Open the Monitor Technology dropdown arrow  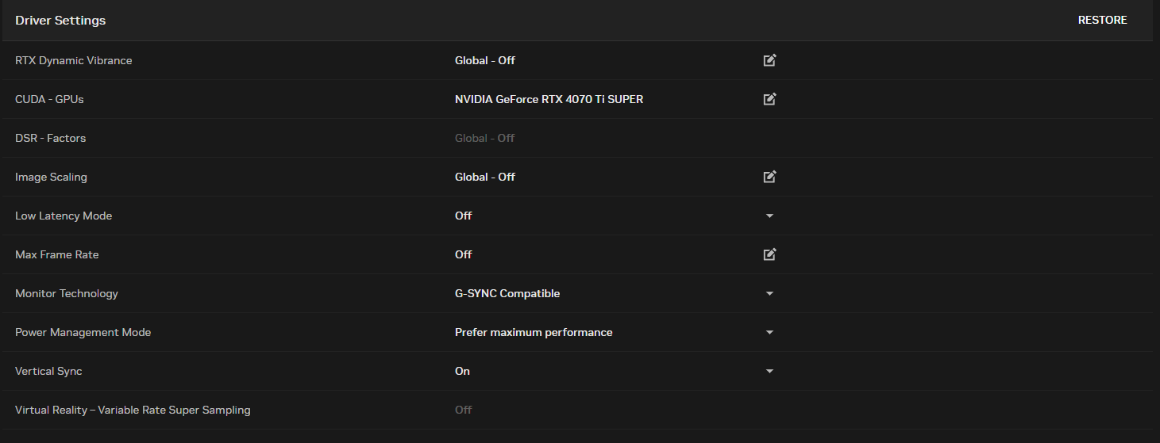click(x=769, y=293)
